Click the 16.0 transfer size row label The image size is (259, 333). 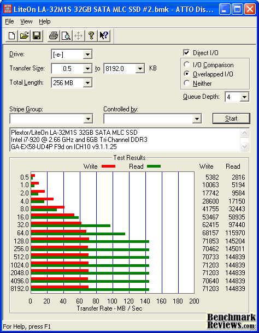tap(23, 217)
